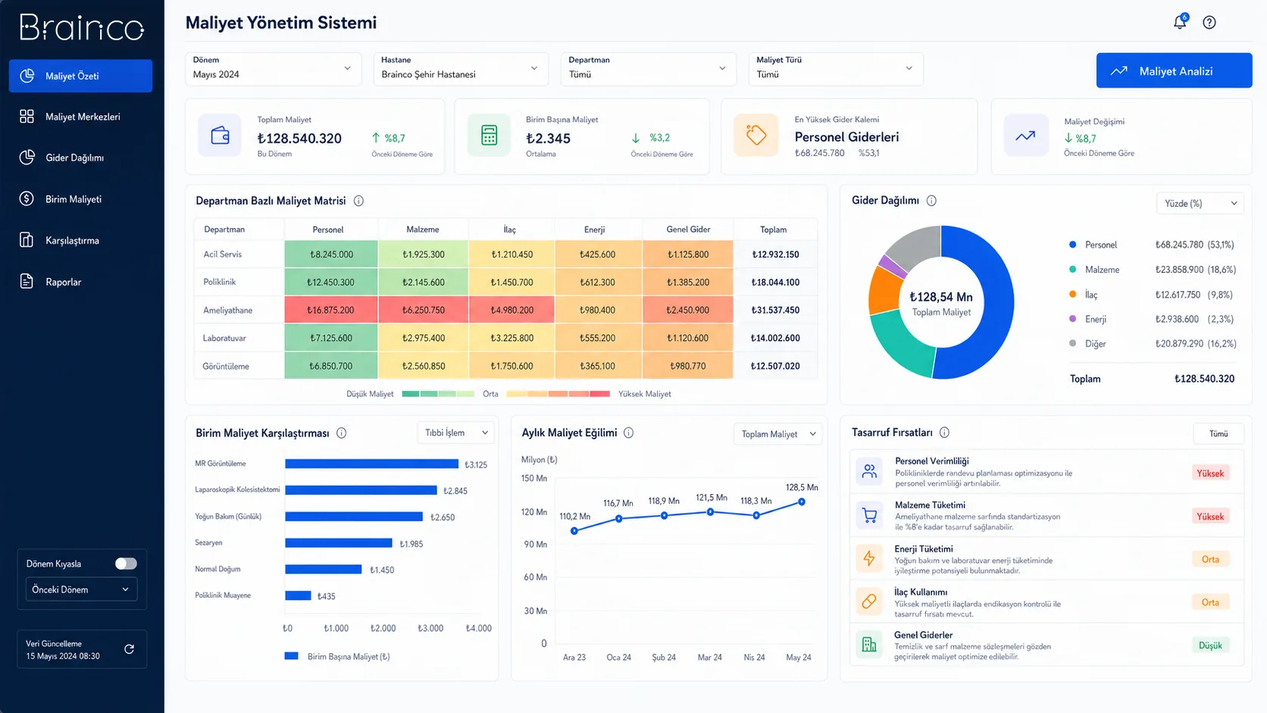This screenshot has width=1267, height=713.
Task: Click the Maliyet Analizi button
Action: point(1174,70)
